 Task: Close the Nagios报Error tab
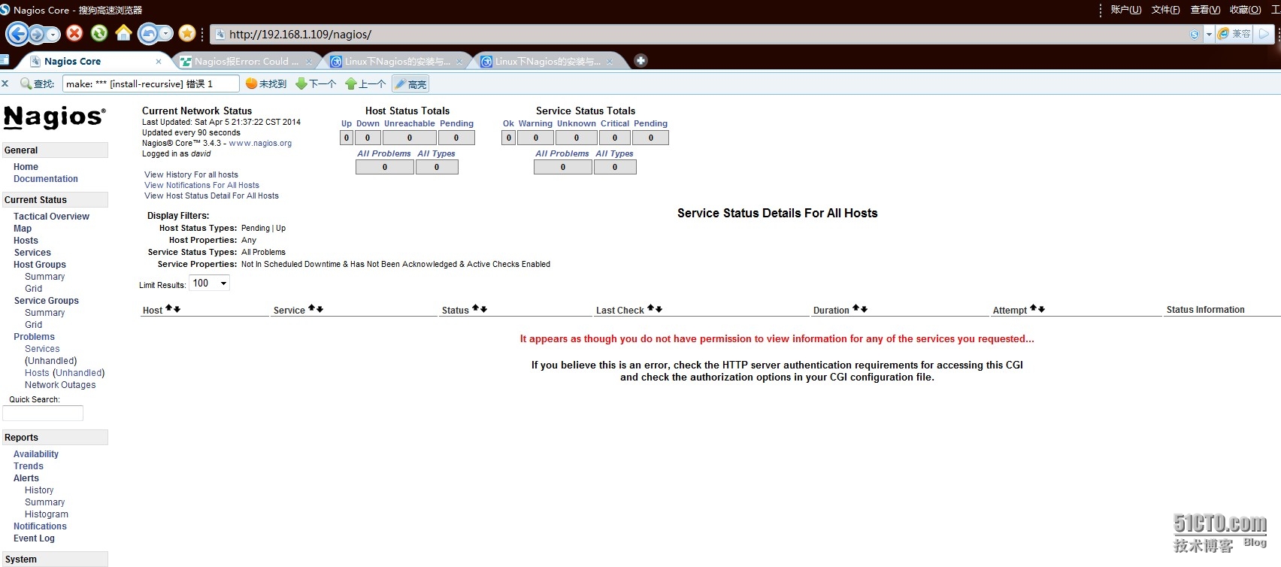tap(309, 62)
